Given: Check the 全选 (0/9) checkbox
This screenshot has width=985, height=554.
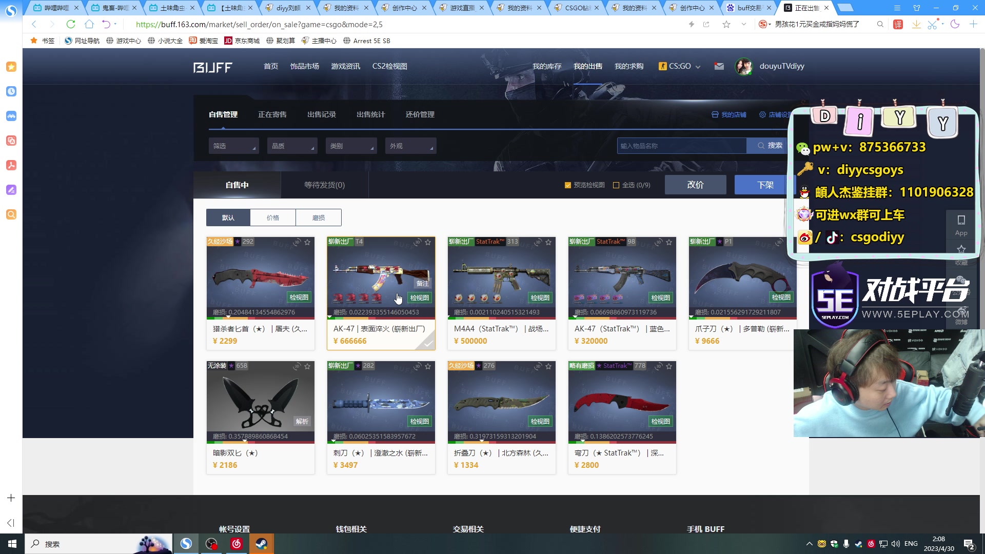Looking at the screenshot, I should (616, 185).
